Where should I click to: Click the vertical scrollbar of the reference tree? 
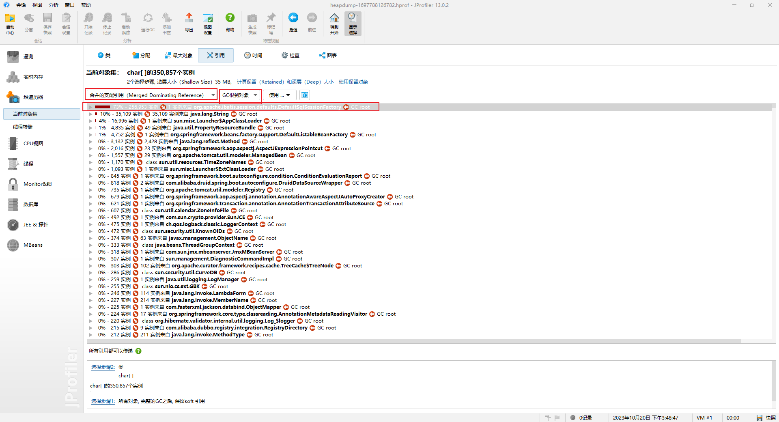(x=774, y=221)
